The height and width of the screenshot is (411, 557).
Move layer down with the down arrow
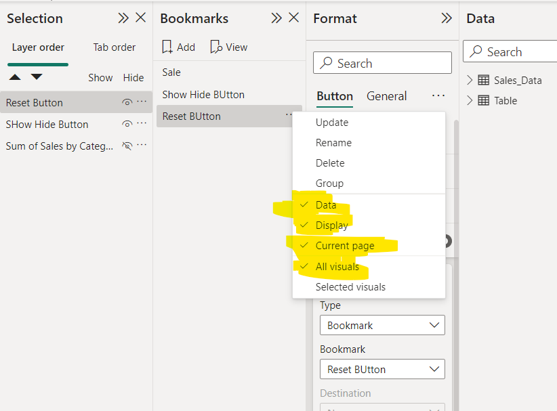pyautogui.click(x=37, y=77)
